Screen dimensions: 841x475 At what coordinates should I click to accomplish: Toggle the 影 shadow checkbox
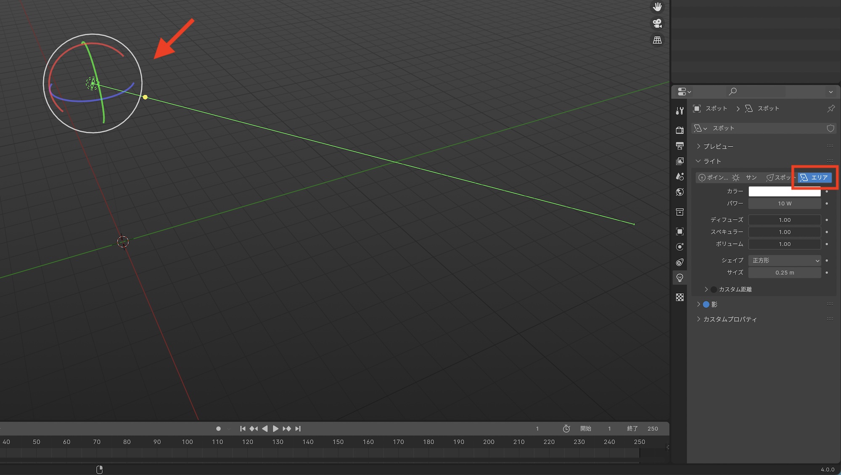706,304
